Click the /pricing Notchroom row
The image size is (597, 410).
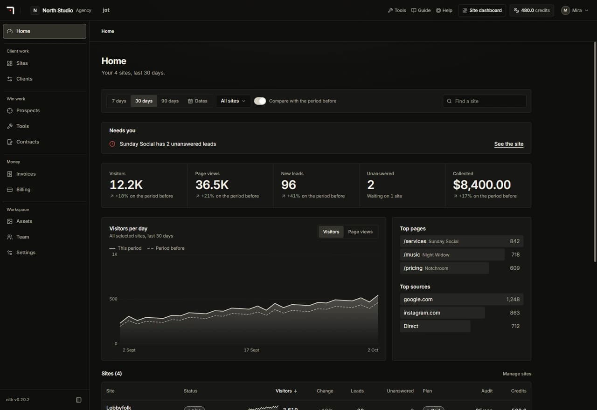462,268
